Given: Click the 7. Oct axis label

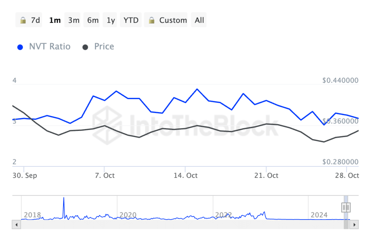Looking at the screenshot, I should point(105,175).
